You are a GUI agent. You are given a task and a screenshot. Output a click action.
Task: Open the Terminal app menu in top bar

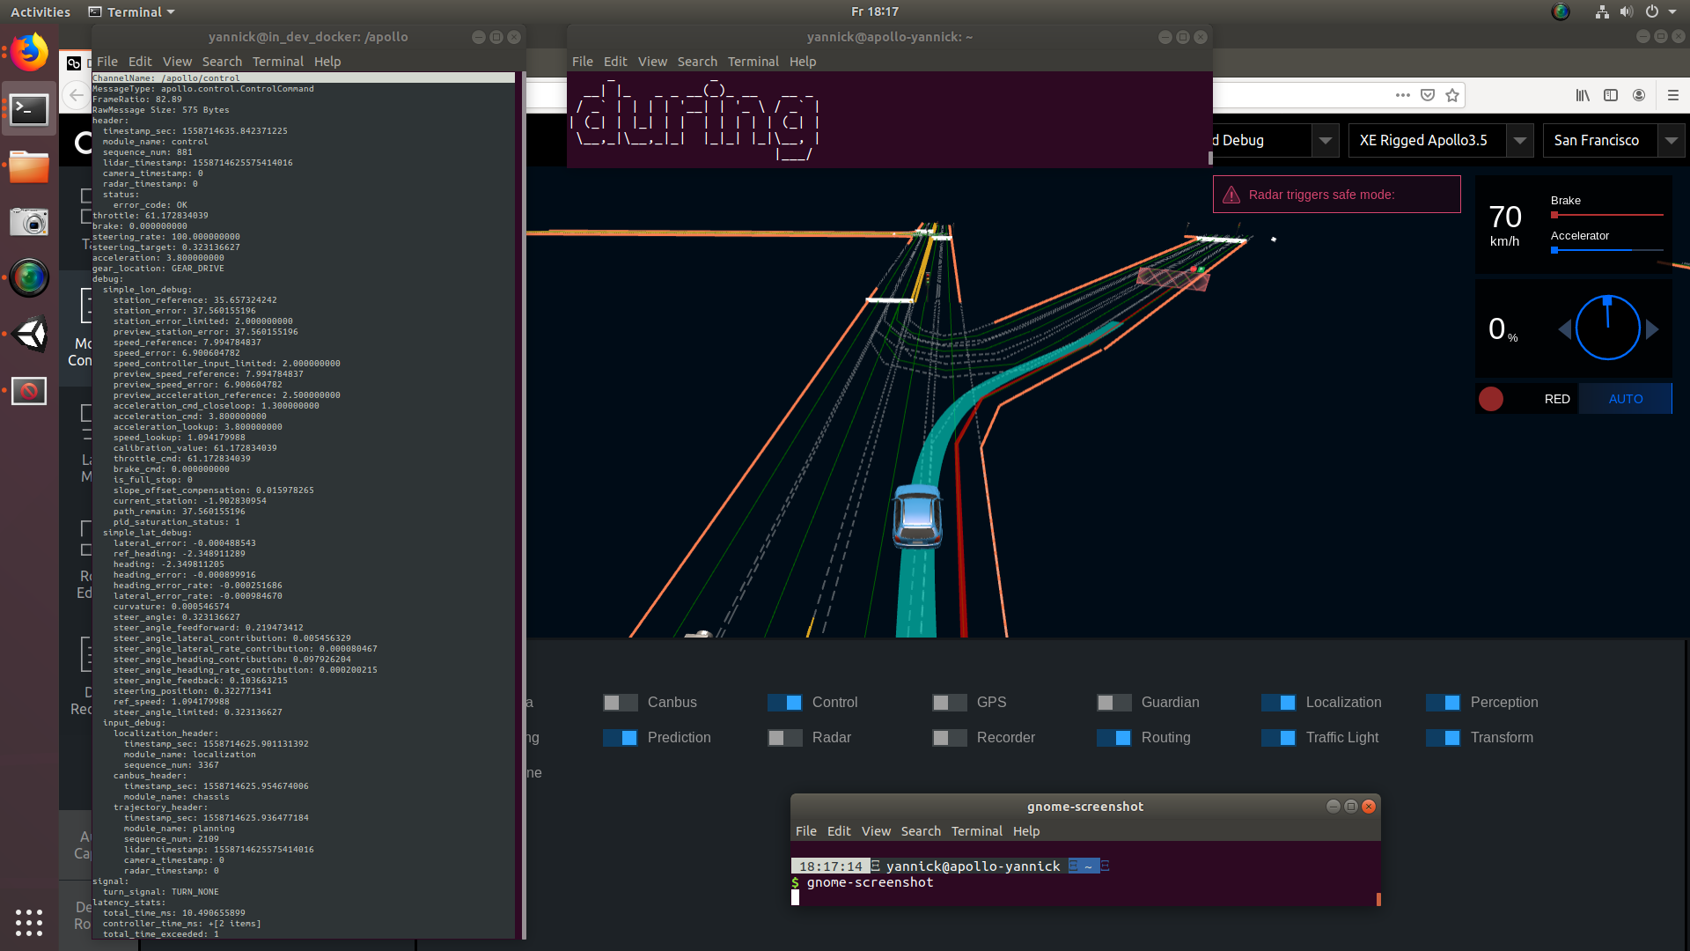click(132, 11)
